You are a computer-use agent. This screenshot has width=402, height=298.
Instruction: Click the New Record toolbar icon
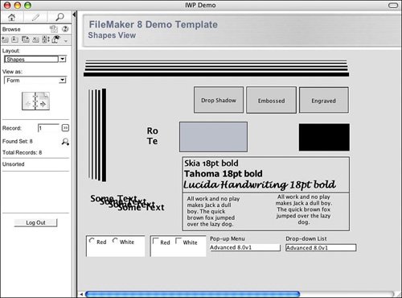tap(5, 39)
